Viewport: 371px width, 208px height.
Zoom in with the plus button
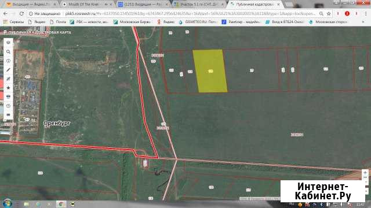pos(365,173)
